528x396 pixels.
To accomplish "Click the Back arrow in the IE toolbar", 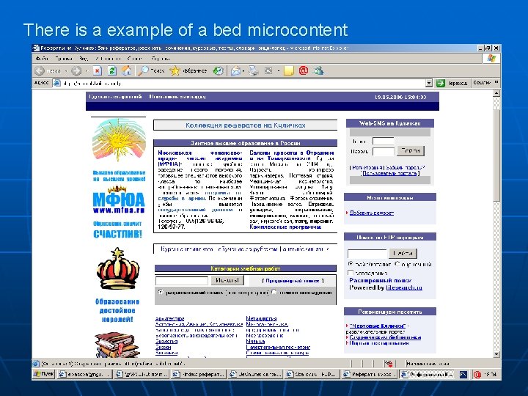I will 40,70.
